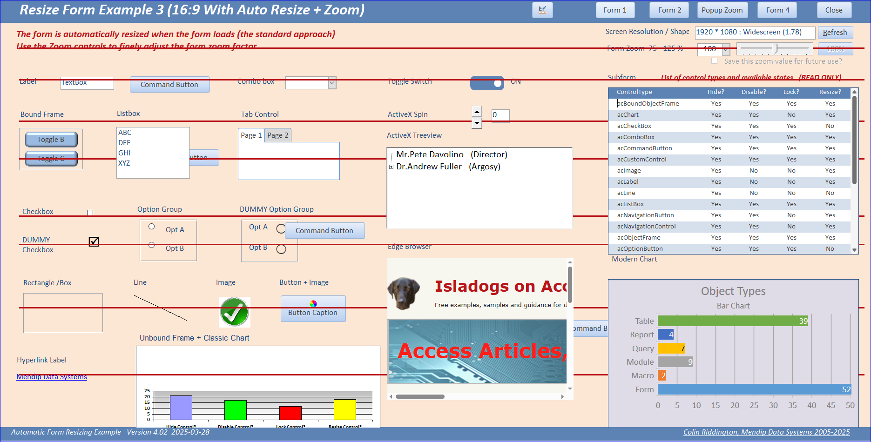The image size is (871, 442).
Task: Click the acComboBox row in subform
Action: [729, 137]
